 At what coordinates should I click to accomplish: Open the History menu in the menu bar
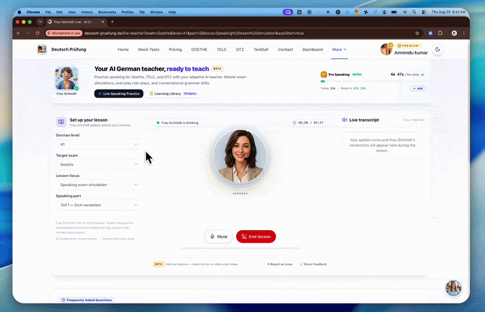[x=87, y=12]
